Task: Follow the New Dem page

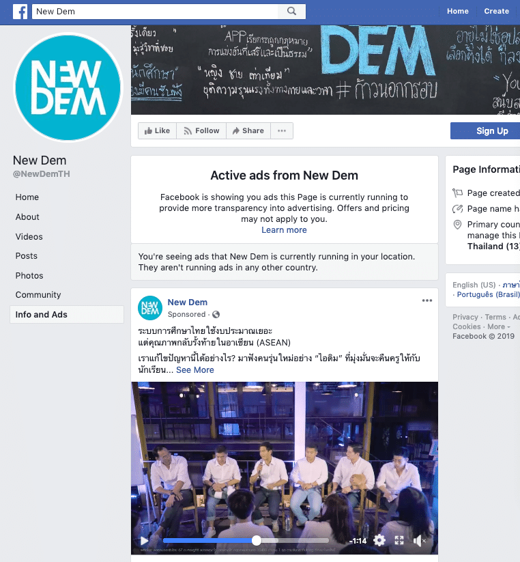Action: 201,131
